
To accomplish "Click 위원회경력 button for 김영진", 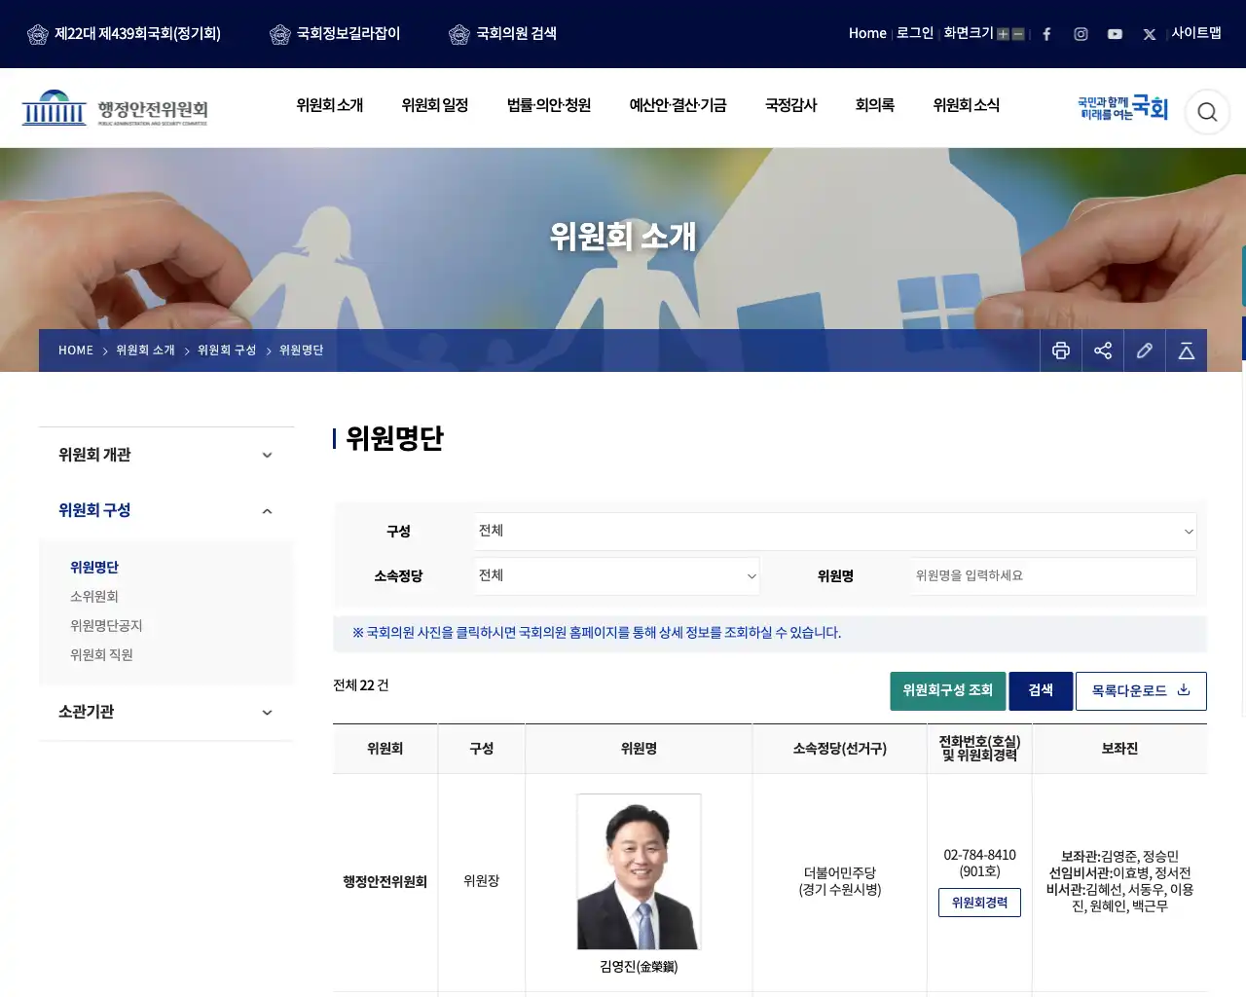I will (x=979, y=903).
